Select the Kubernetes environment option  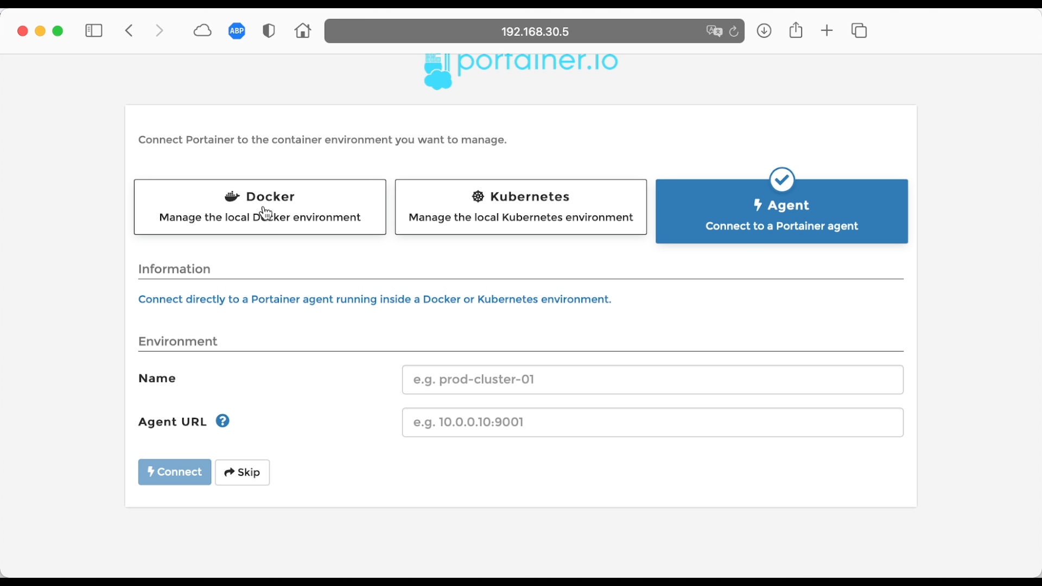click(520, 207)
